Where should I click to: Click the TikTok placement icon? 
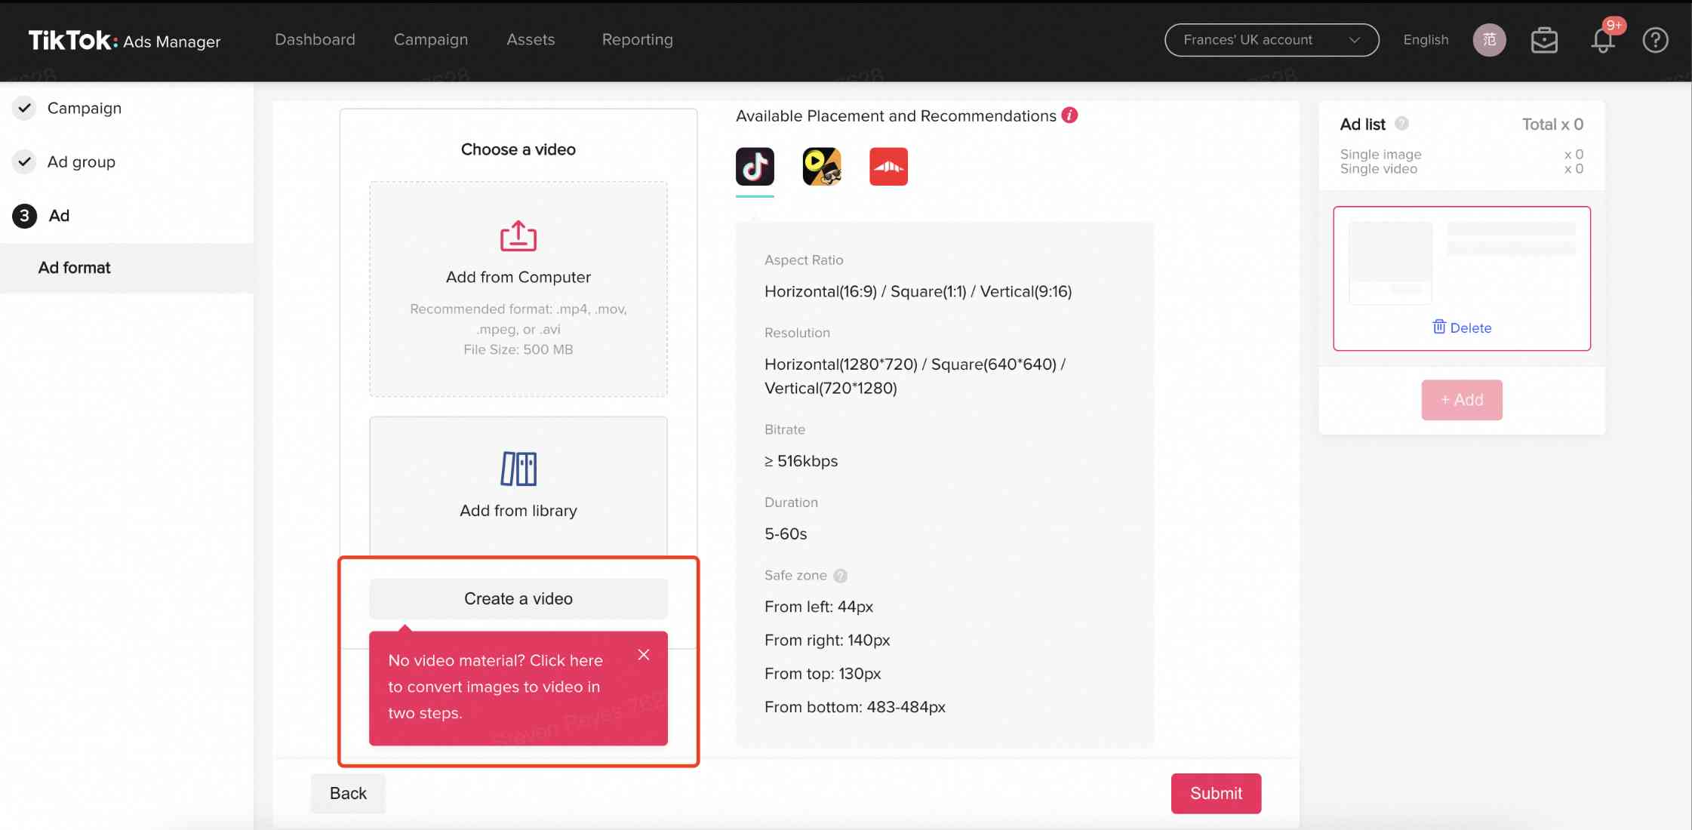[754, 165]
